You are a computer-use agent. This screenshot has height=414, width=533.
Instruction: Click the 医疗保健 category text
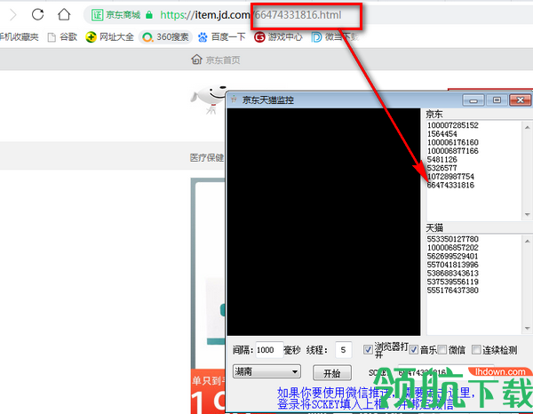207,157
